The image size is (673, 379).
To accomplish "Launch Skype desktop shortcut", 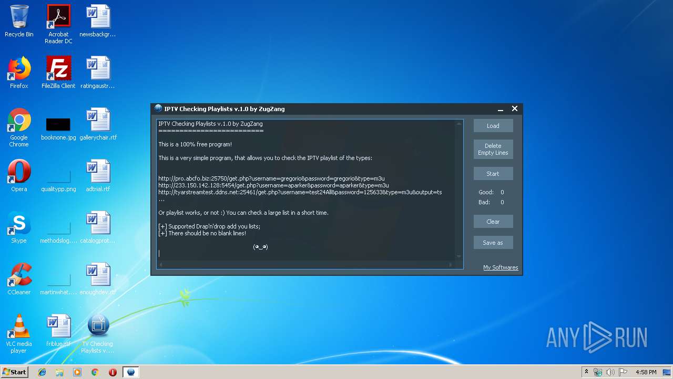I will click(x=19, y=227).
